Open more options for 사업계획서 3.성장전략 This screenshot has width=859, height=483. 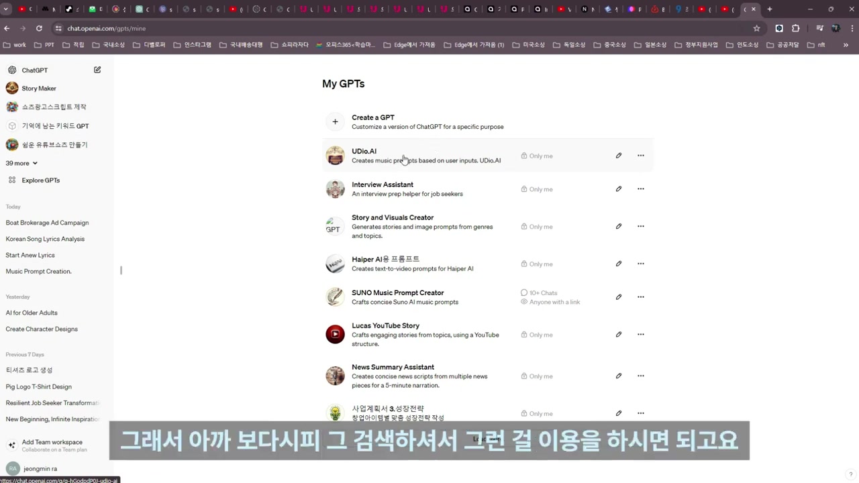click(641, 413)
